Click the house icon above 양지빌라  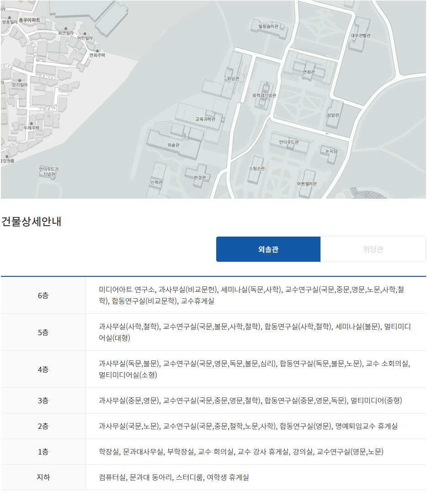(20, 80)
